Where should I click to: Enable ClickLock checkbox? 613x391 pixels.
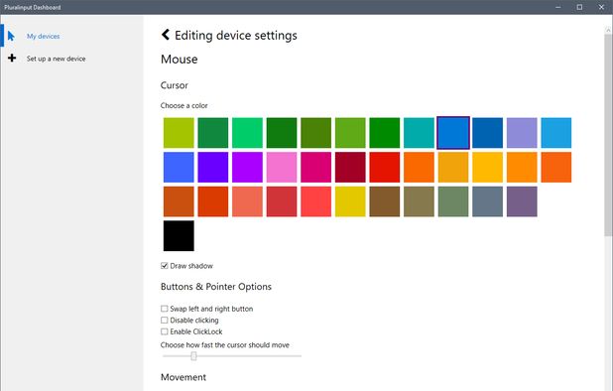(165, 331)
